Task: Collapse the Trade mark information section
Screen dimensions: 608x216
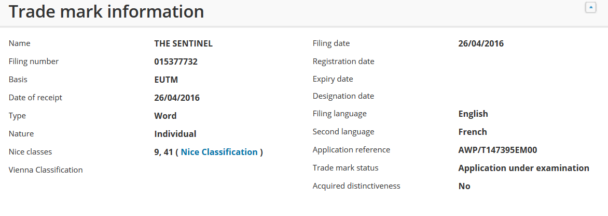Action: pyautogui.click(x=590, y=8)
